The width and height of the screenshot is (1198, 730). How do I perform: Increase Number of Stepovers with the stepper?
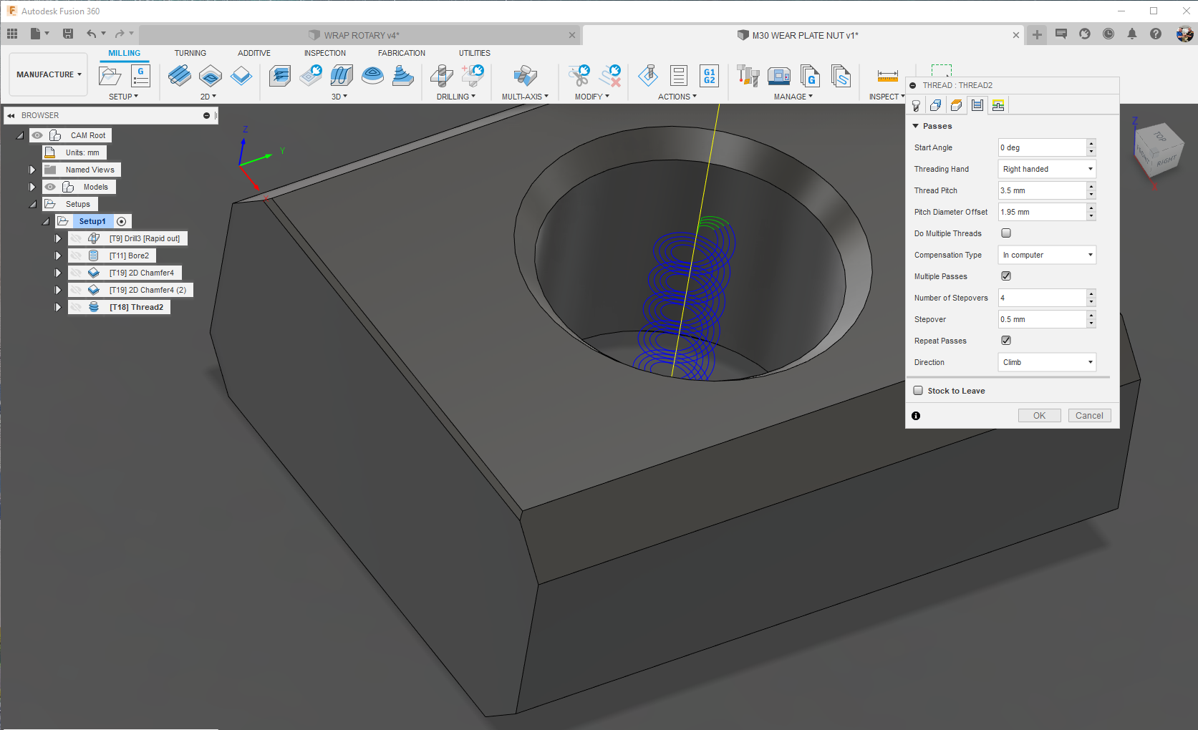click(1091, 294)
